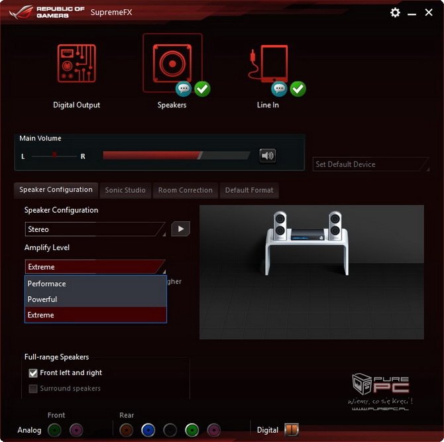Choose Powerful from amplify list
Screen dimensions: 444x442
tap(95, 300)
